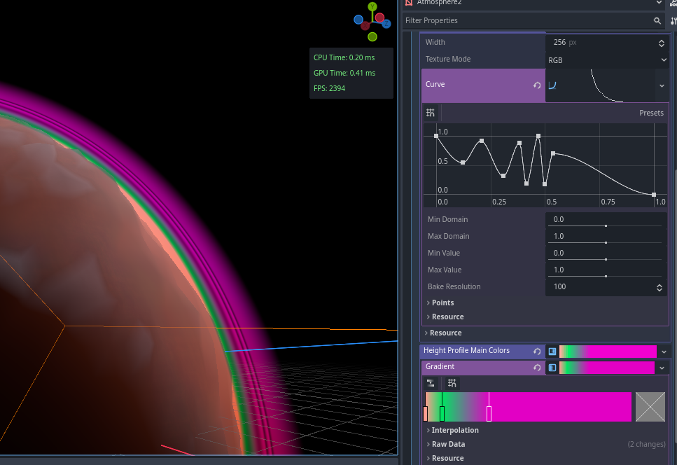Click the reverse gradient icon in the gradient editor

(x=431, y=383)
